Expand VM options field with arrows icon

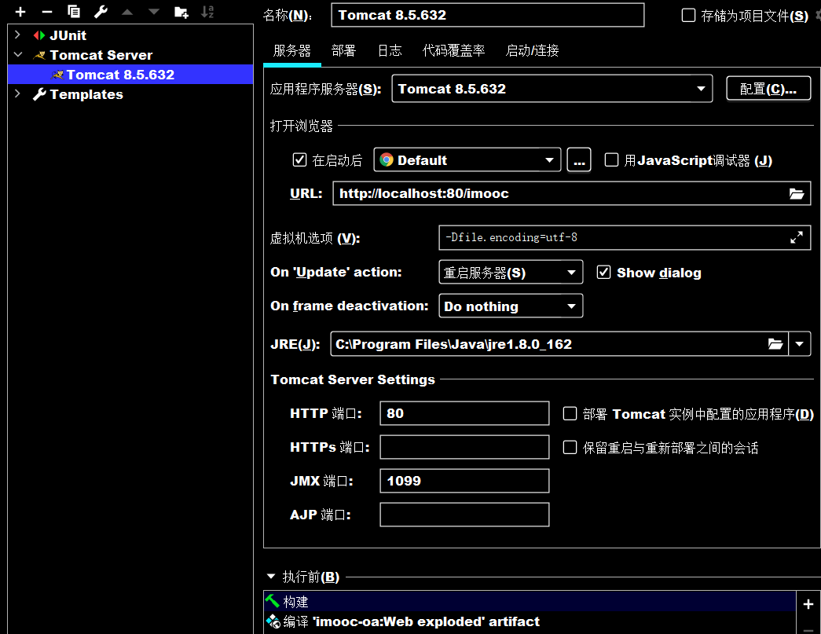[797, 238]
